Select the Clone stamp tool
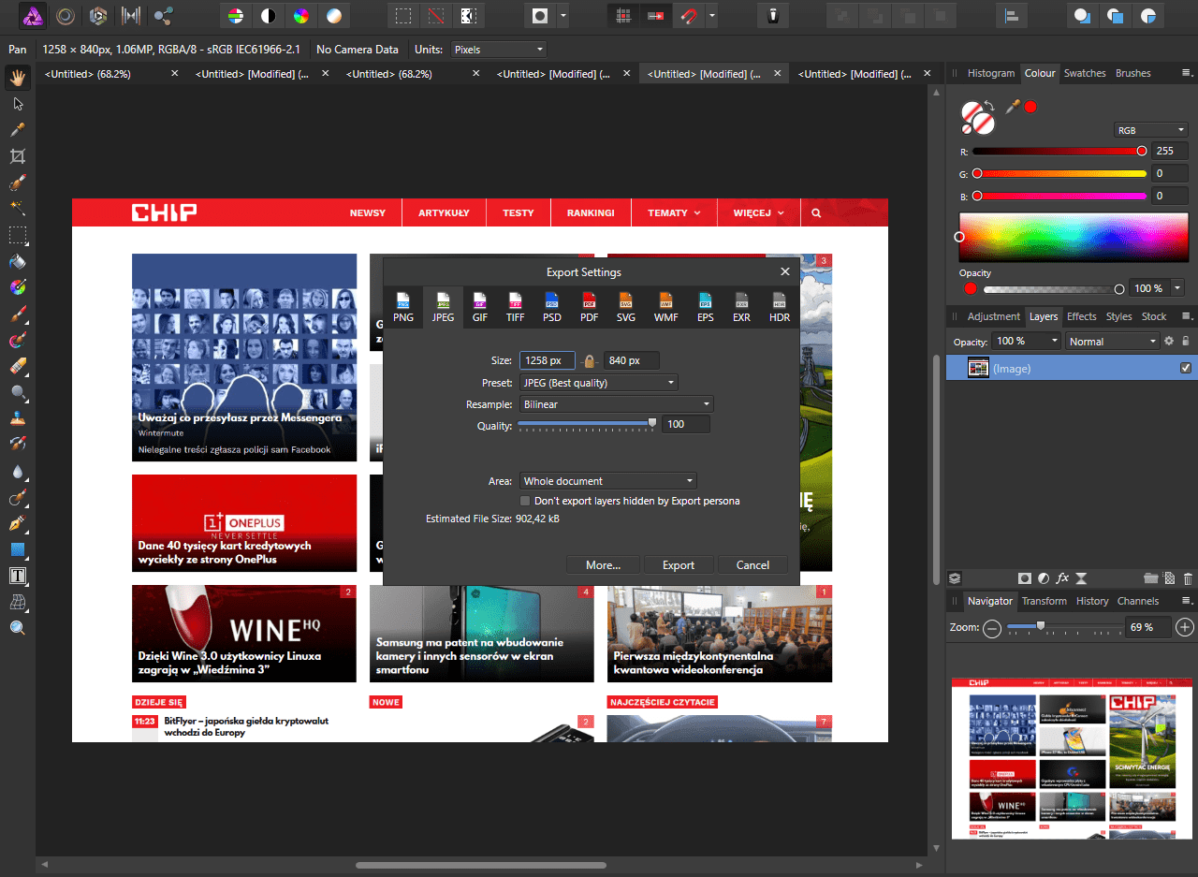 (17, 418)
